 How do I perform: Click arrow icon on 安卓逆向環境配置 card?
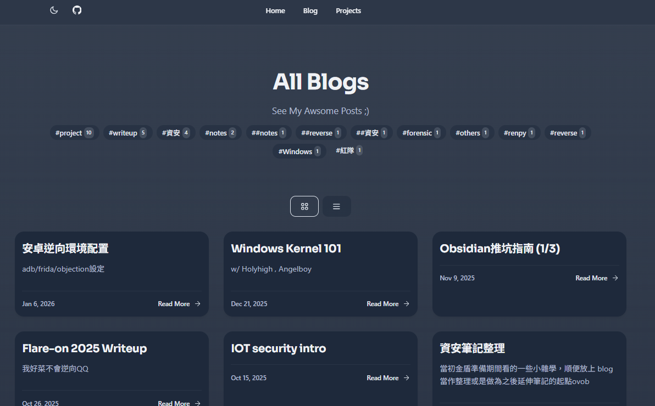pyautogui.click(x=198, y=304)
